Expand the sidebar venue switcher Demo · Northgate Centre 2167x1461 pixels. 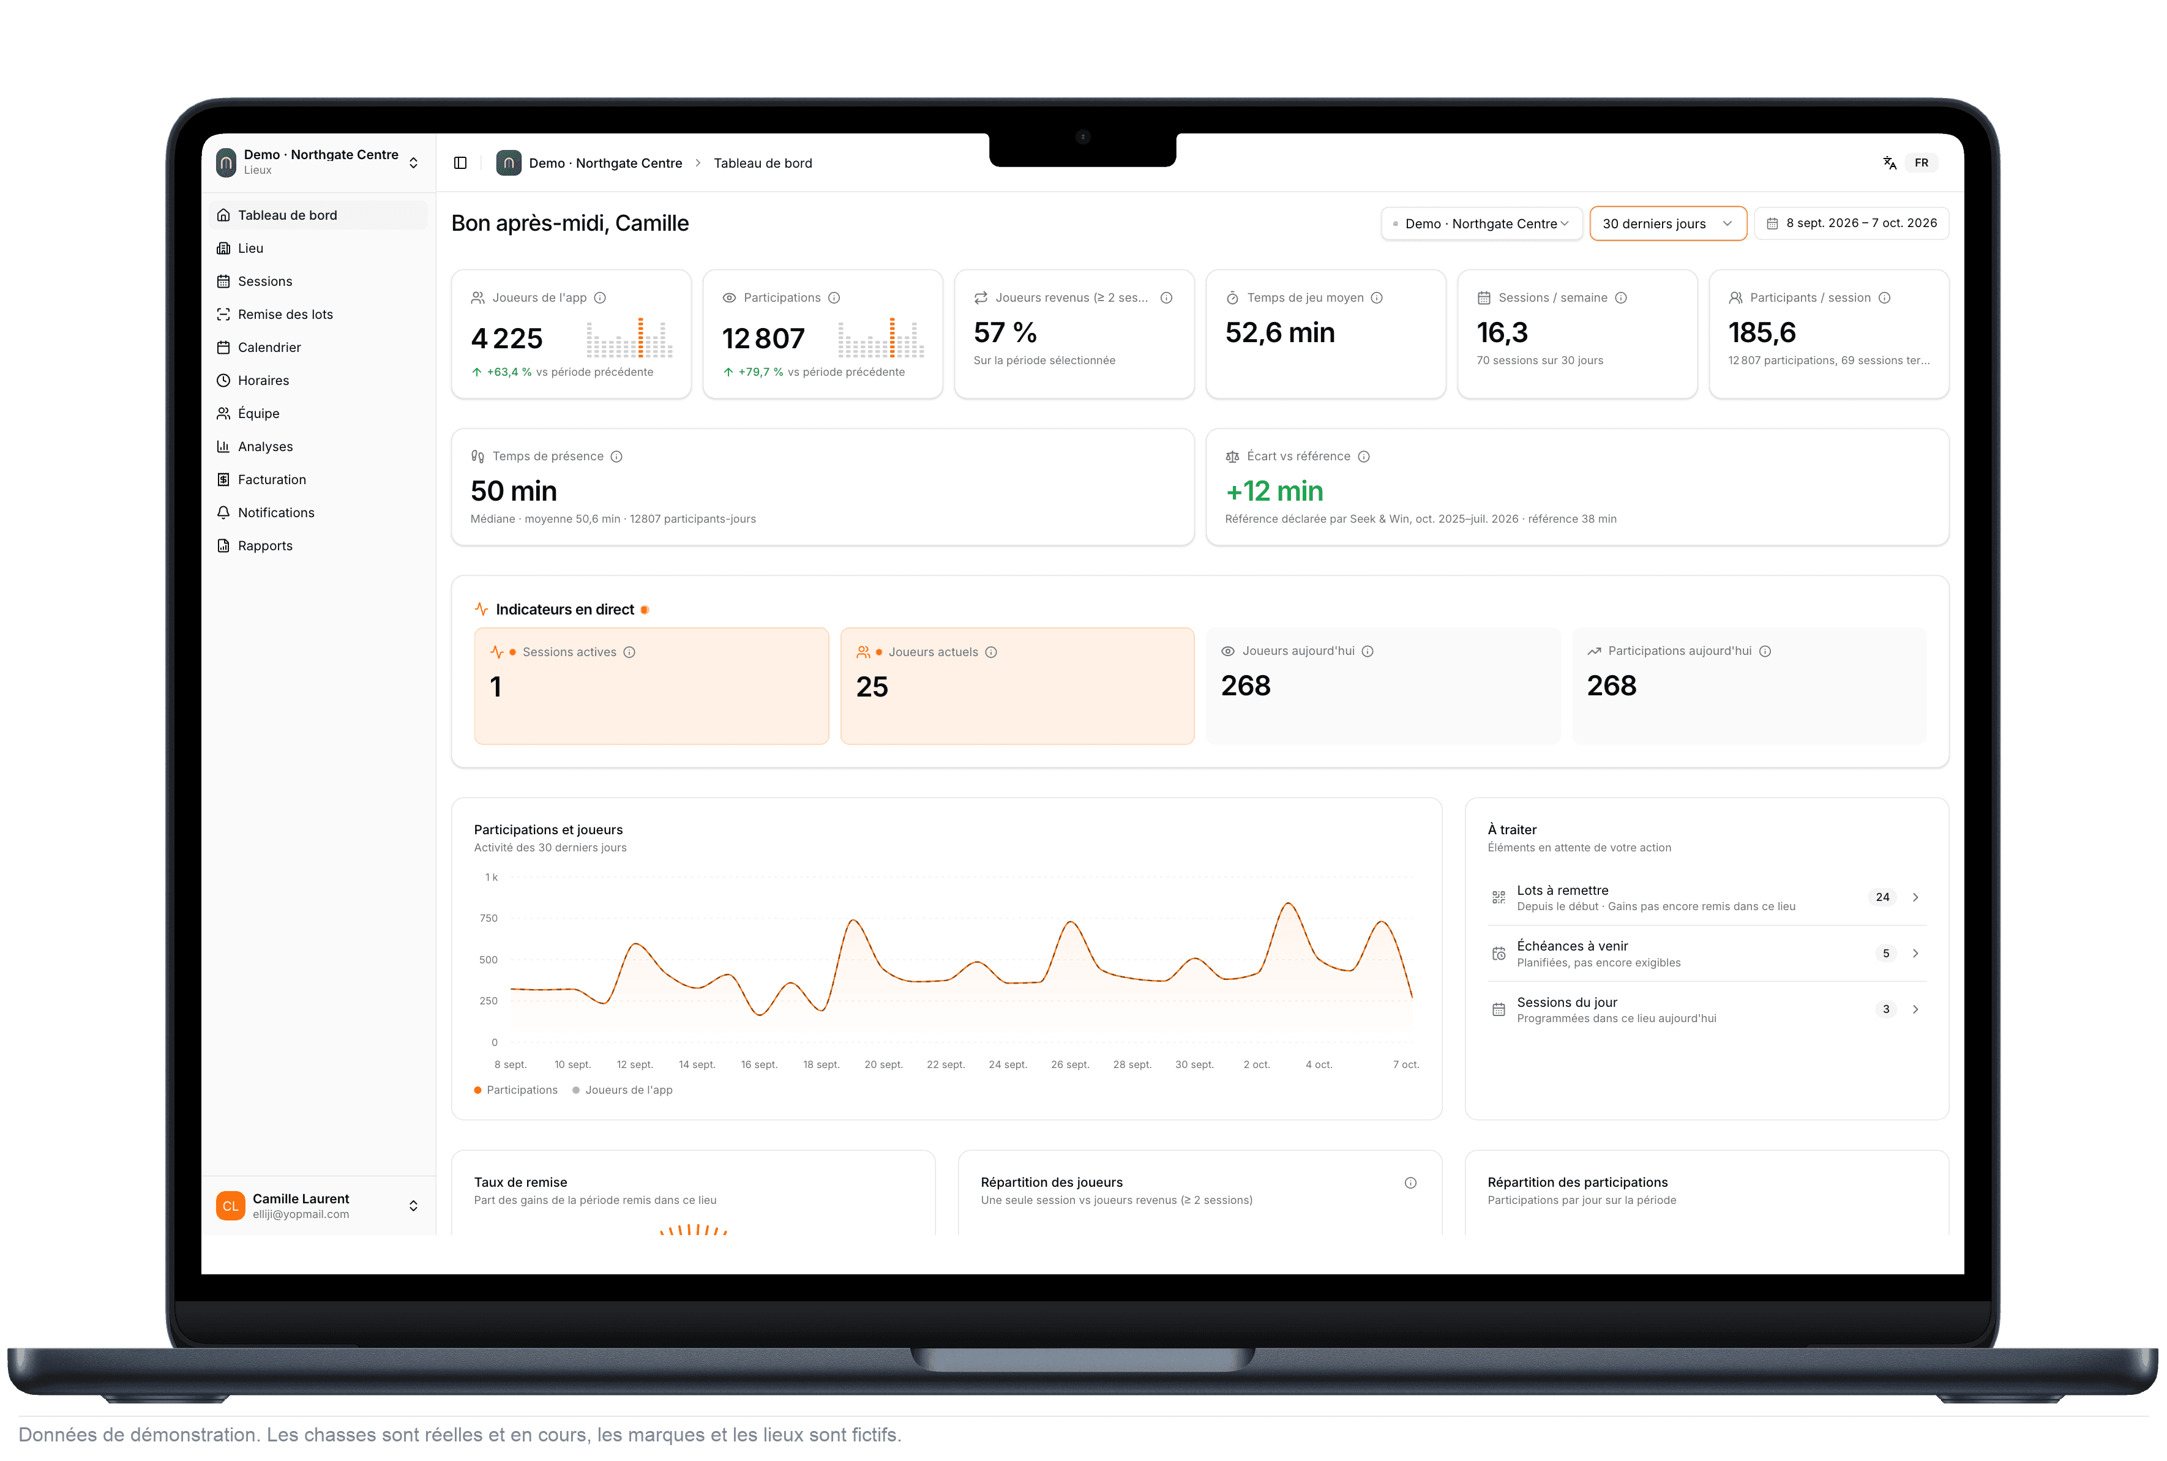click(x=318, y=162)
